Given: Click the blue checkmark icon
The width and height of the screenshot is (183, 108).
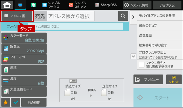Looking at the screenshot, I should click(16, 103).
